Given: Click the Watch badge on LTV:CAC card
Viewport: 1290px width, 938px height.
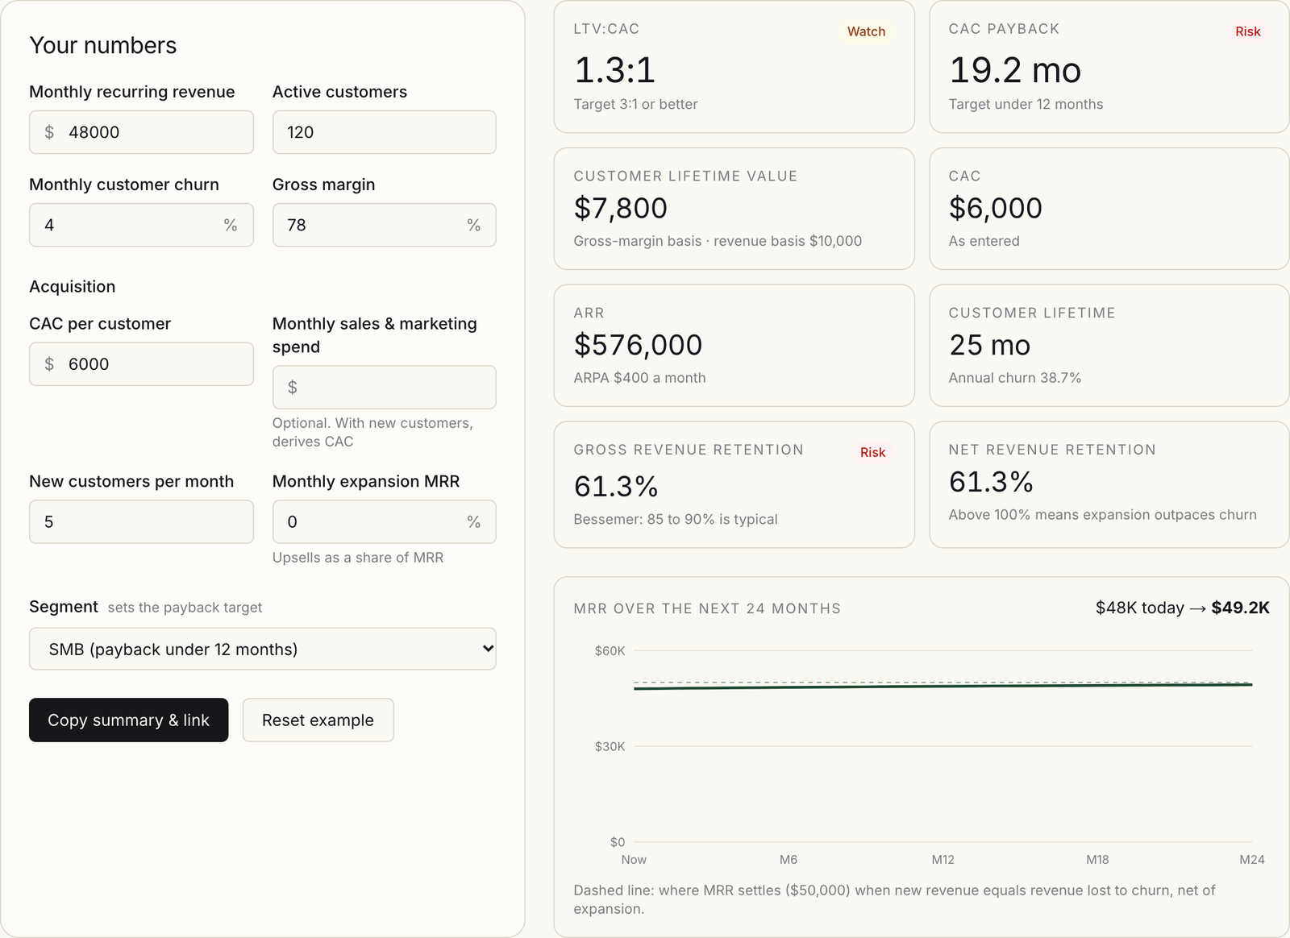Looking at the screenshot, I should (x=866, y=31).
